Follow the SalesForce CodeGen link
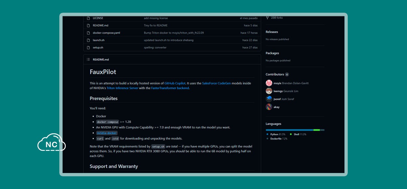This screenshot has width=407, height=189. (x=217, y=83)
